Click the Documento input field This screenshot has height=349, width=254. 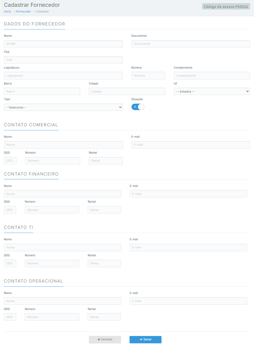[191, 44]
